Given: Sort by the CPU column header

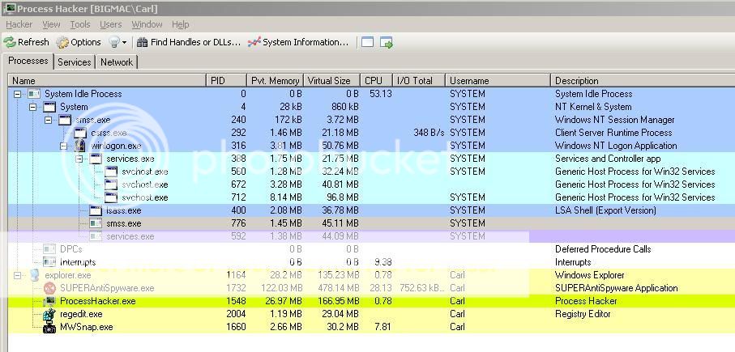Looking at the screenshot, I should coord(376,80).
